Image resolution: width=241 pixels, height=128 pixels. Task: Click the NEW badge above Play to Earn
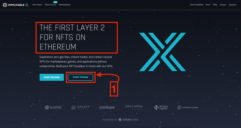click(55, 2)
